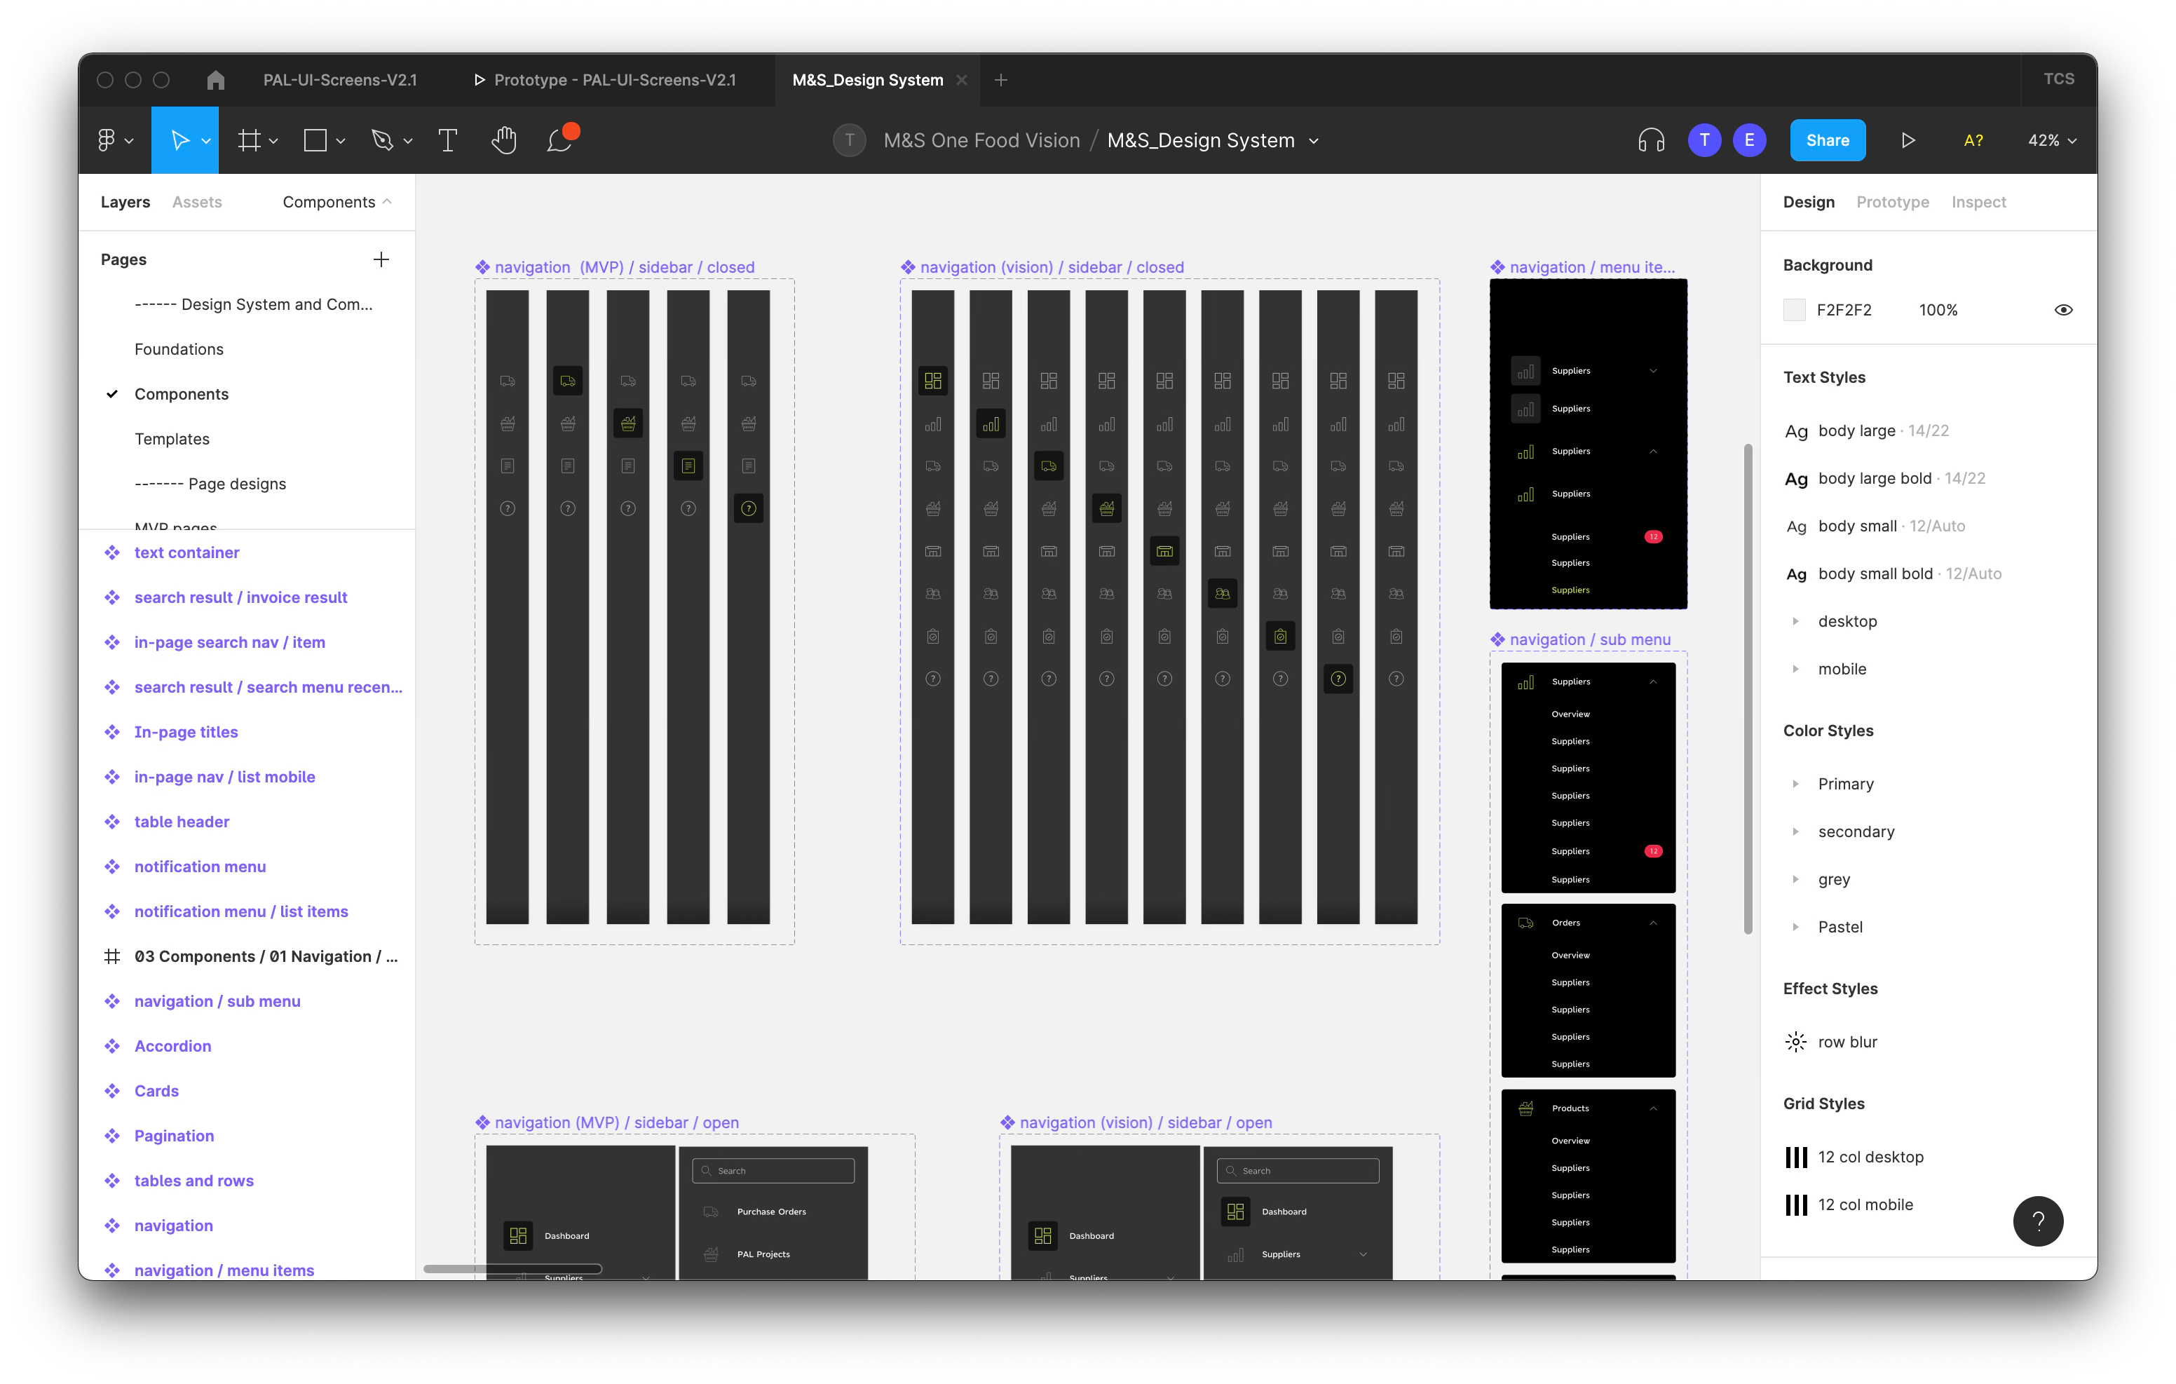Open the A? missing fonts indicator

[1973, 140]
